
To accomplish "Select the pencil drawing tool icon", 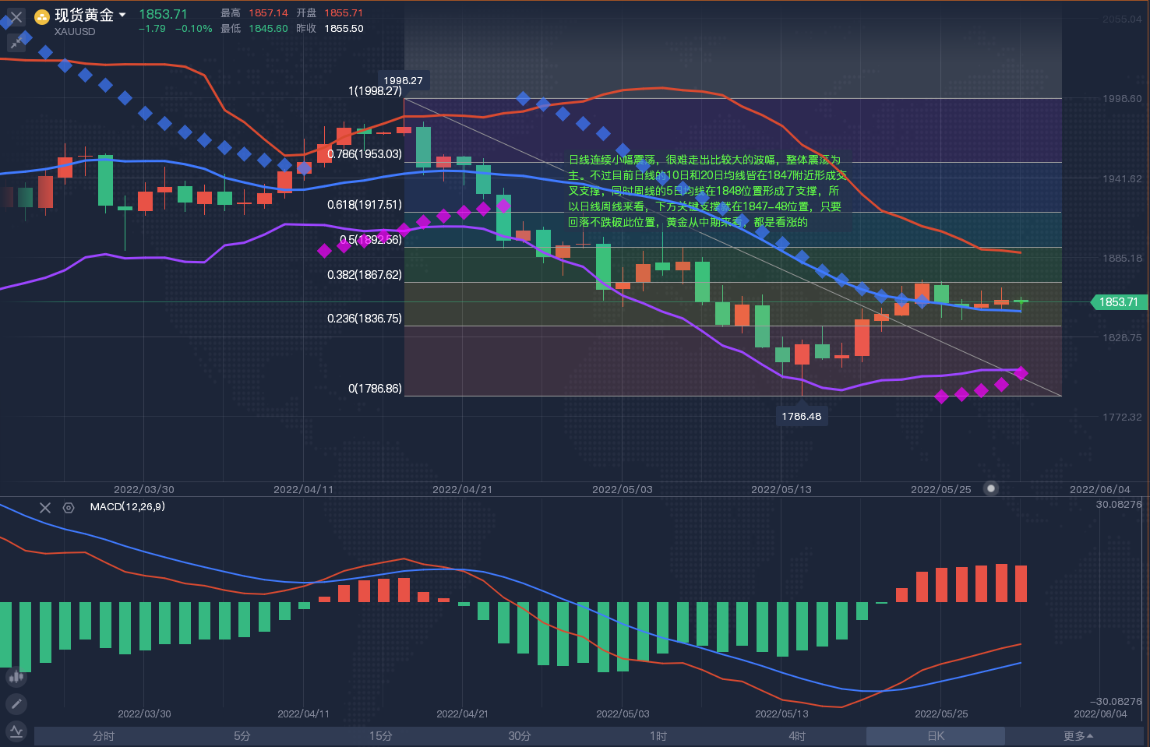I will [x=16, y=704].
